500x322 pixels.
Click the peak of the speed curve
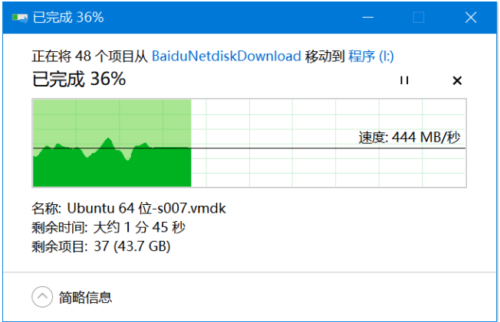tap(109, 138)
